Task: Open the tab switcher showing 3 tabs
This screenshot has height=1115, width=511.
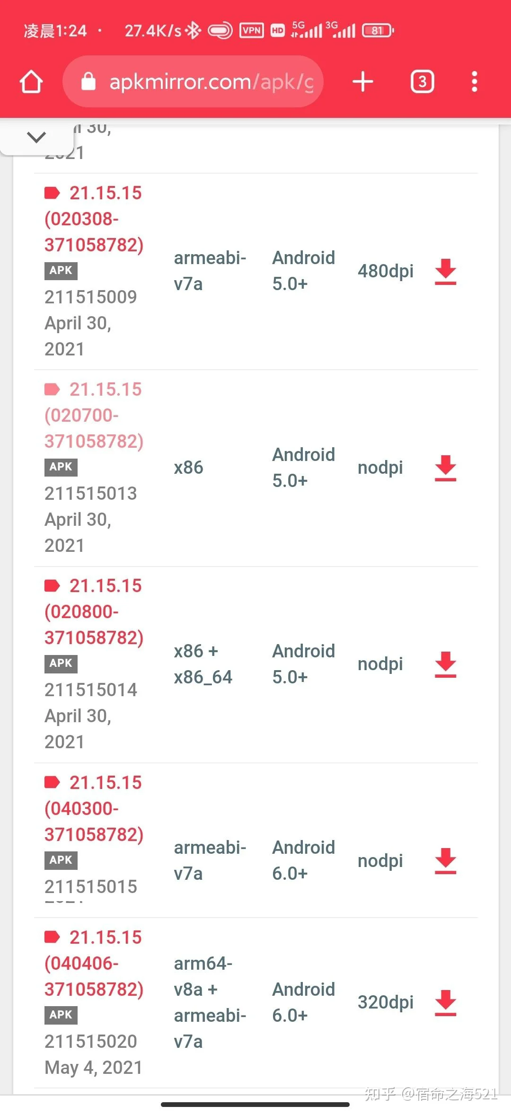Action: (x=422, y=82)
